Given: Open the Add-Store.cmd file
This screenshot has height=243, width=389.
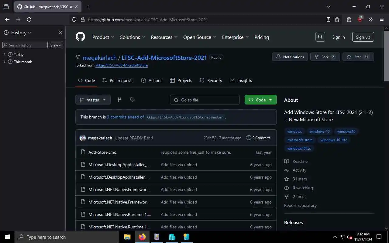Looking at the screenshot, I should coord(102,152).
